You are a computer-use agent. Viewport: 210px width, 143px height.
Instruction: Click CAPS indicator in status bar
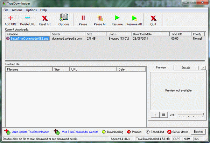coord(177,139)
